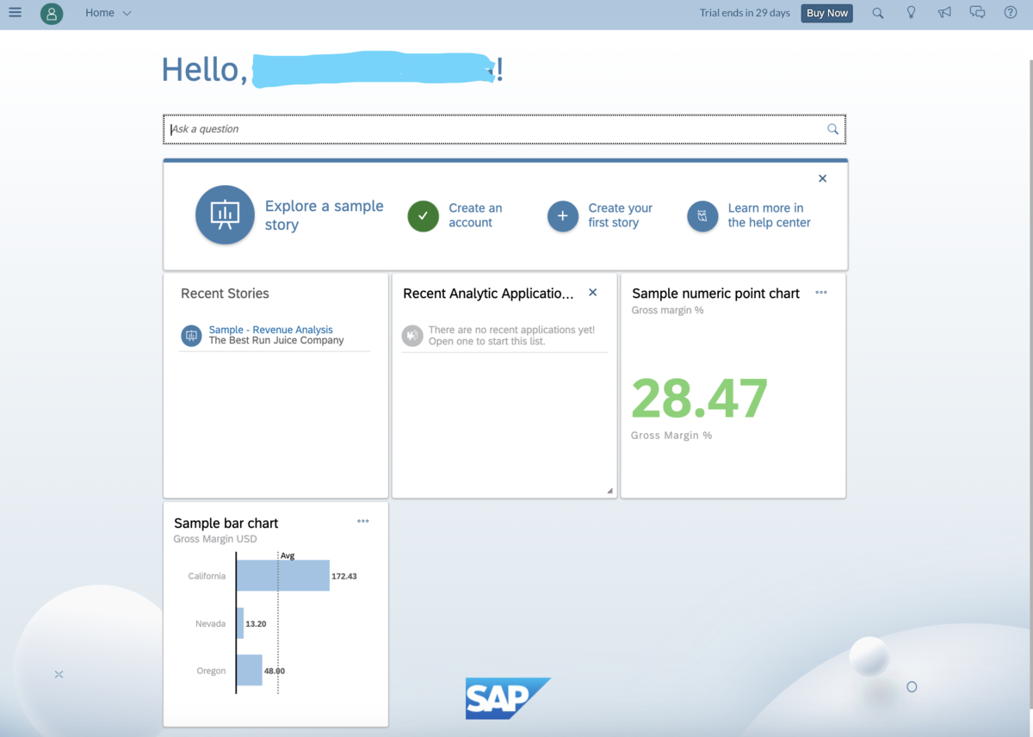Open the hamburger main menu
1033x737 pixels.
tap(15, 13)
